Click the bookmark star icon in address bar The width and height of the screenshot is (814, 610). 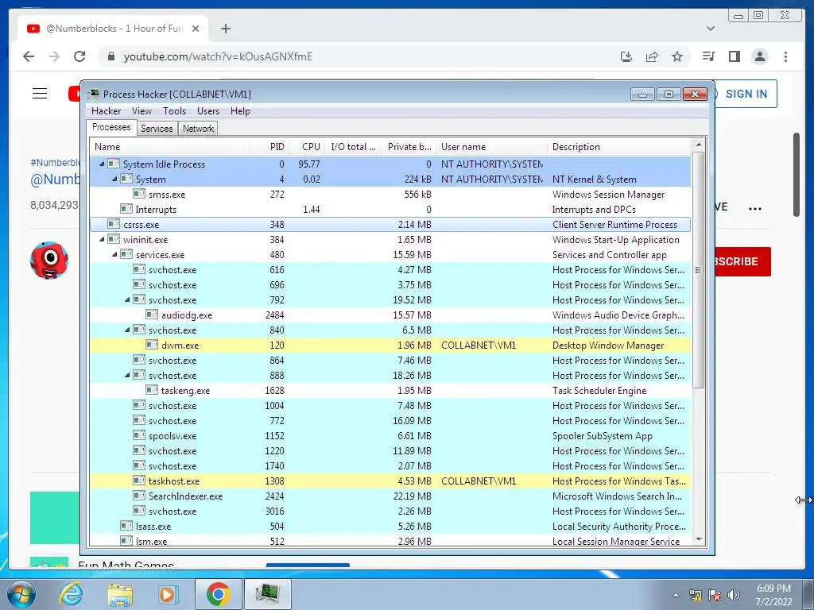click(677, 56)
